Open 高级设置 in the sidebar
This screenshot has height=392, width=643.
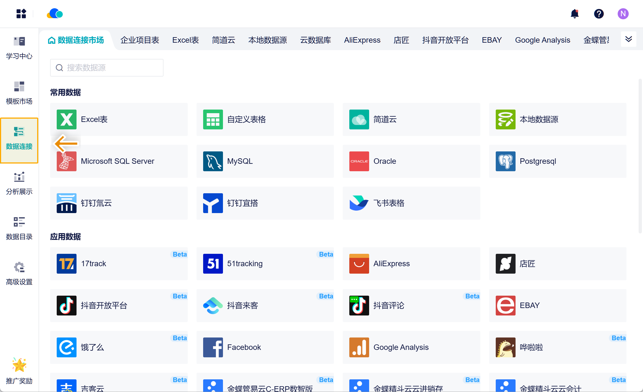tap(19, 274)
